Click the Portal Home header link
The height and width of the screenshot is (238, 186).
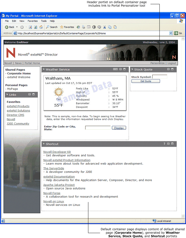(x=32, y=63)
